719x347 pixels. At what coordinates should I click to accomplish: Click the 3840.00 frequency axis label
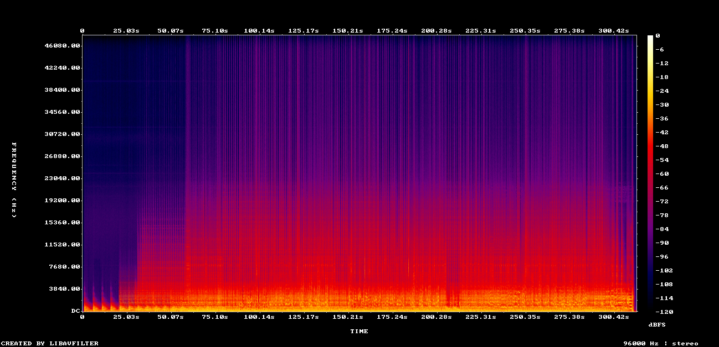pos(67,289)
